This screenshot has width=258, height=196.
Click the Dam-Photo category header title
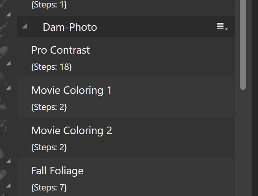[70, 27]
